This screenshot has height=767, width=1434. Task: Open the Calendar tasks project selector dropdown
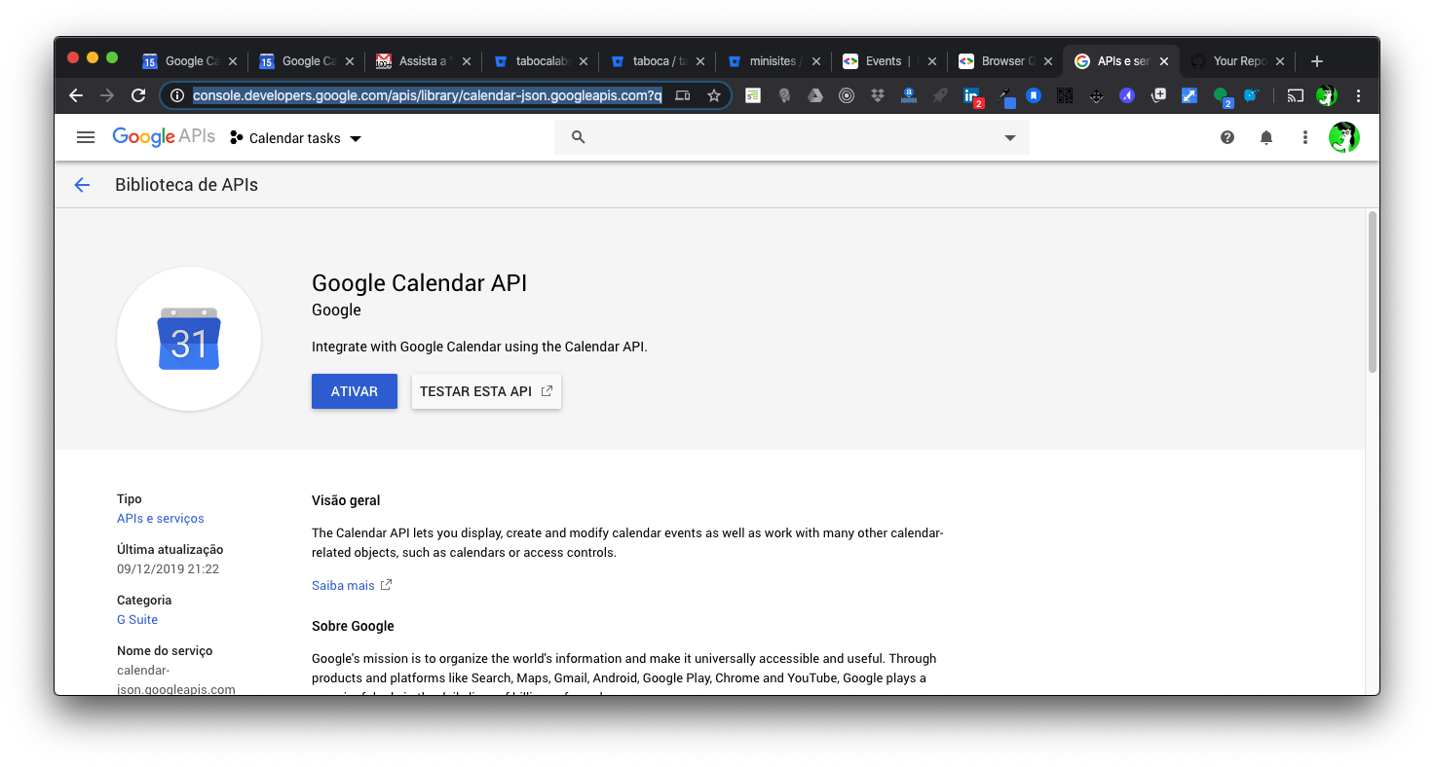point(296,138)
